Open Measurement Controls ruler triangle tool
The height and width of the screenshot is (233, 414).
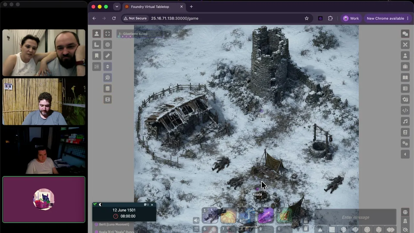tap(96, 45)
